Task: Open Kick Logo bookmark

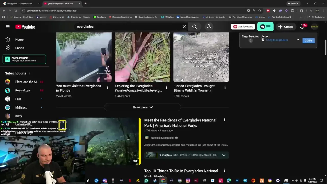Action: pos(100,17)
